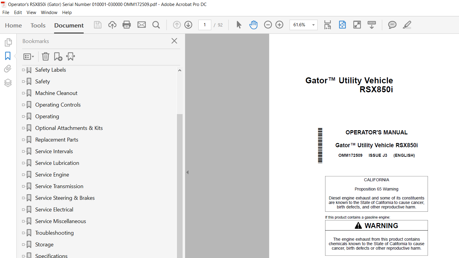Open the bookmark options dropdown menu
This screenshot has height=258, width=459.
[29, 56]
